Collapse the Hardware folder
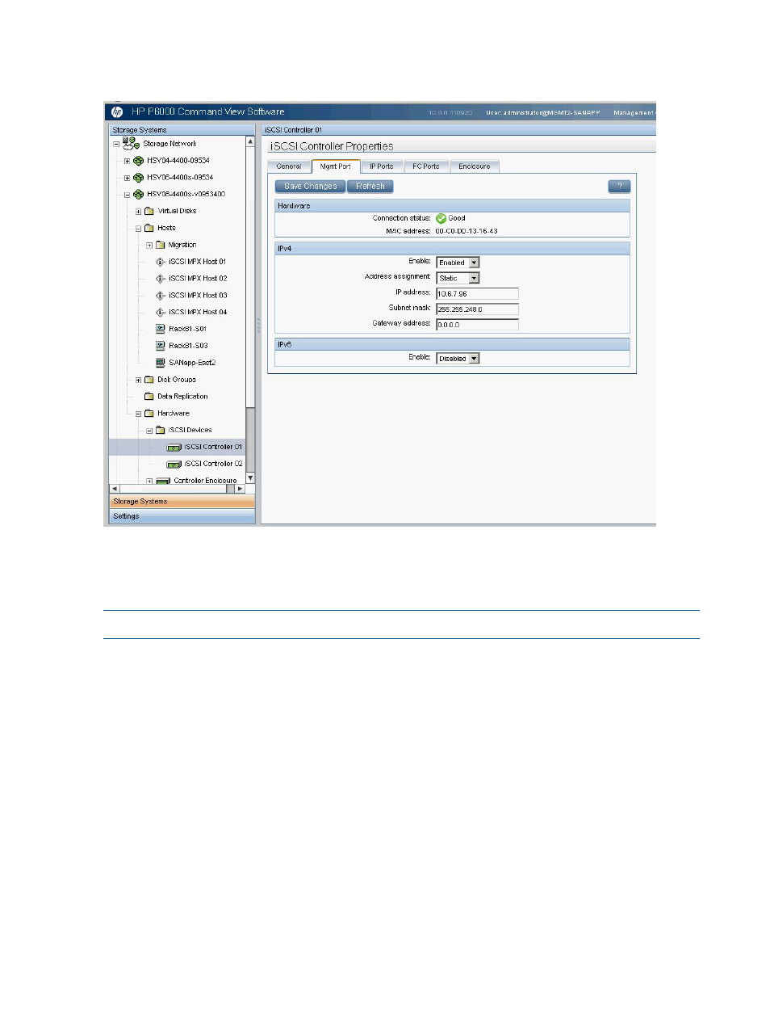The image size is (770, 1026). pyautogui.click(x=138, y=414)
